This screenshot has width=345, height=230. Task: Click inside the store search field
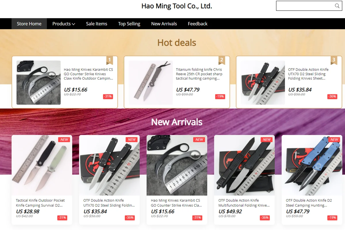305,6
